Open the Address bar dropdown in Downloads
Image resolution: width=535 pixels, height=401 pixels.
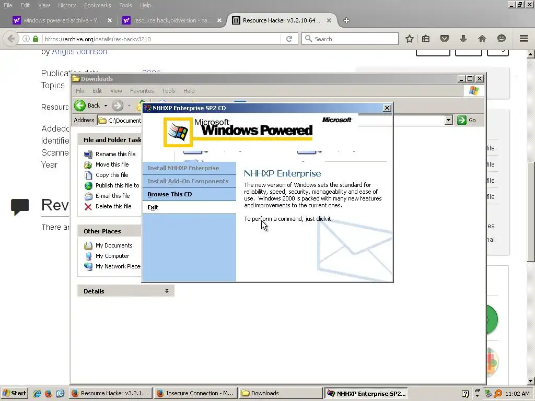tap(449, 120)
